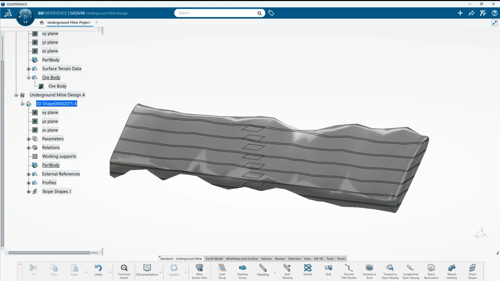Open the Paste dropdown arrow
This screenshot has height=281, width=500.
click(x=86, y=272)
